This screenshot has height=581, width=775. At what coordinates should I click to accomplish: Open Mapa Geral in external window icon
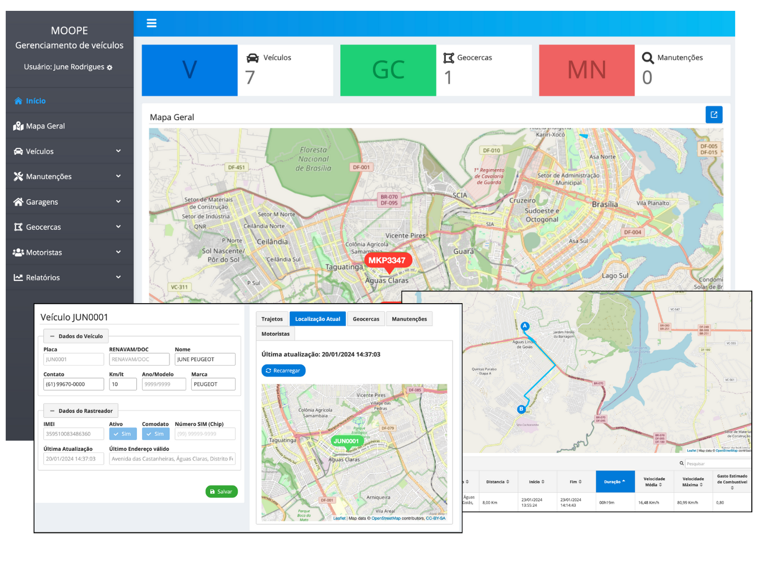point(714,115)
